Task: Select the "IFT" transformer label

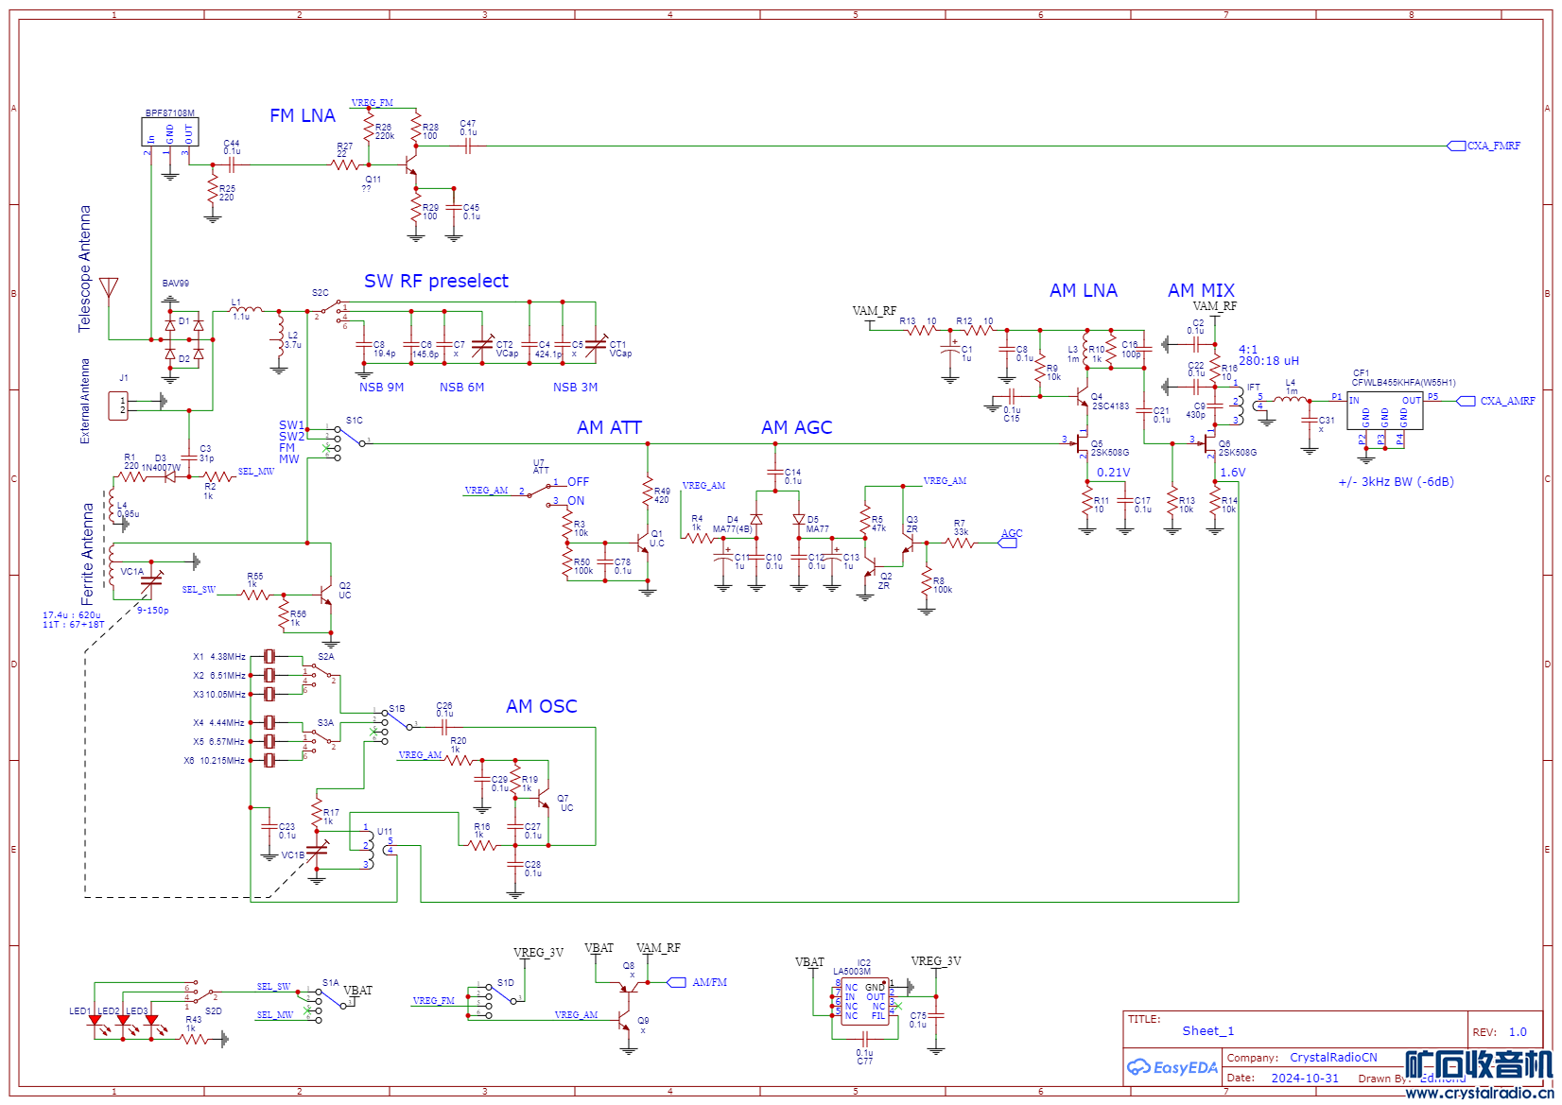Action: click(1253, 387)
